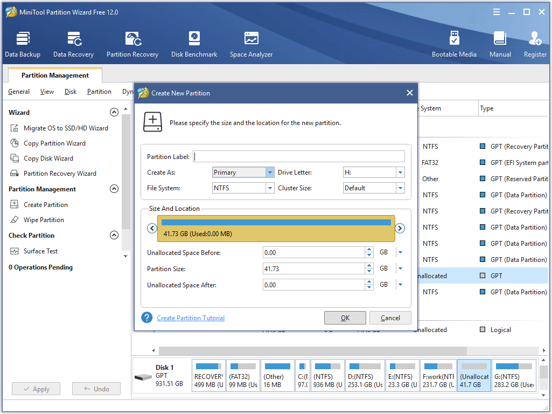Open the Manual
The image size is (552, 414).
[x=500, y=44]
